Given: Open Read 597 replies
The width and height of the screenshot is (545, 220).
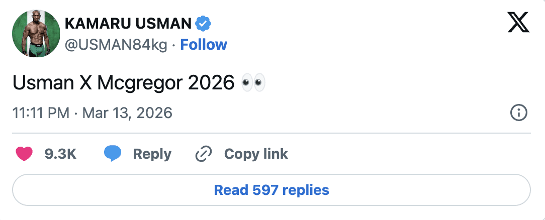Looking at the screenshot, I should [x=271, y=190].
